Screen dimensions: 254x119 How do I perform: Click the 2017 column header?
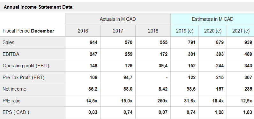pyautogui.click(x=118, y=31)
